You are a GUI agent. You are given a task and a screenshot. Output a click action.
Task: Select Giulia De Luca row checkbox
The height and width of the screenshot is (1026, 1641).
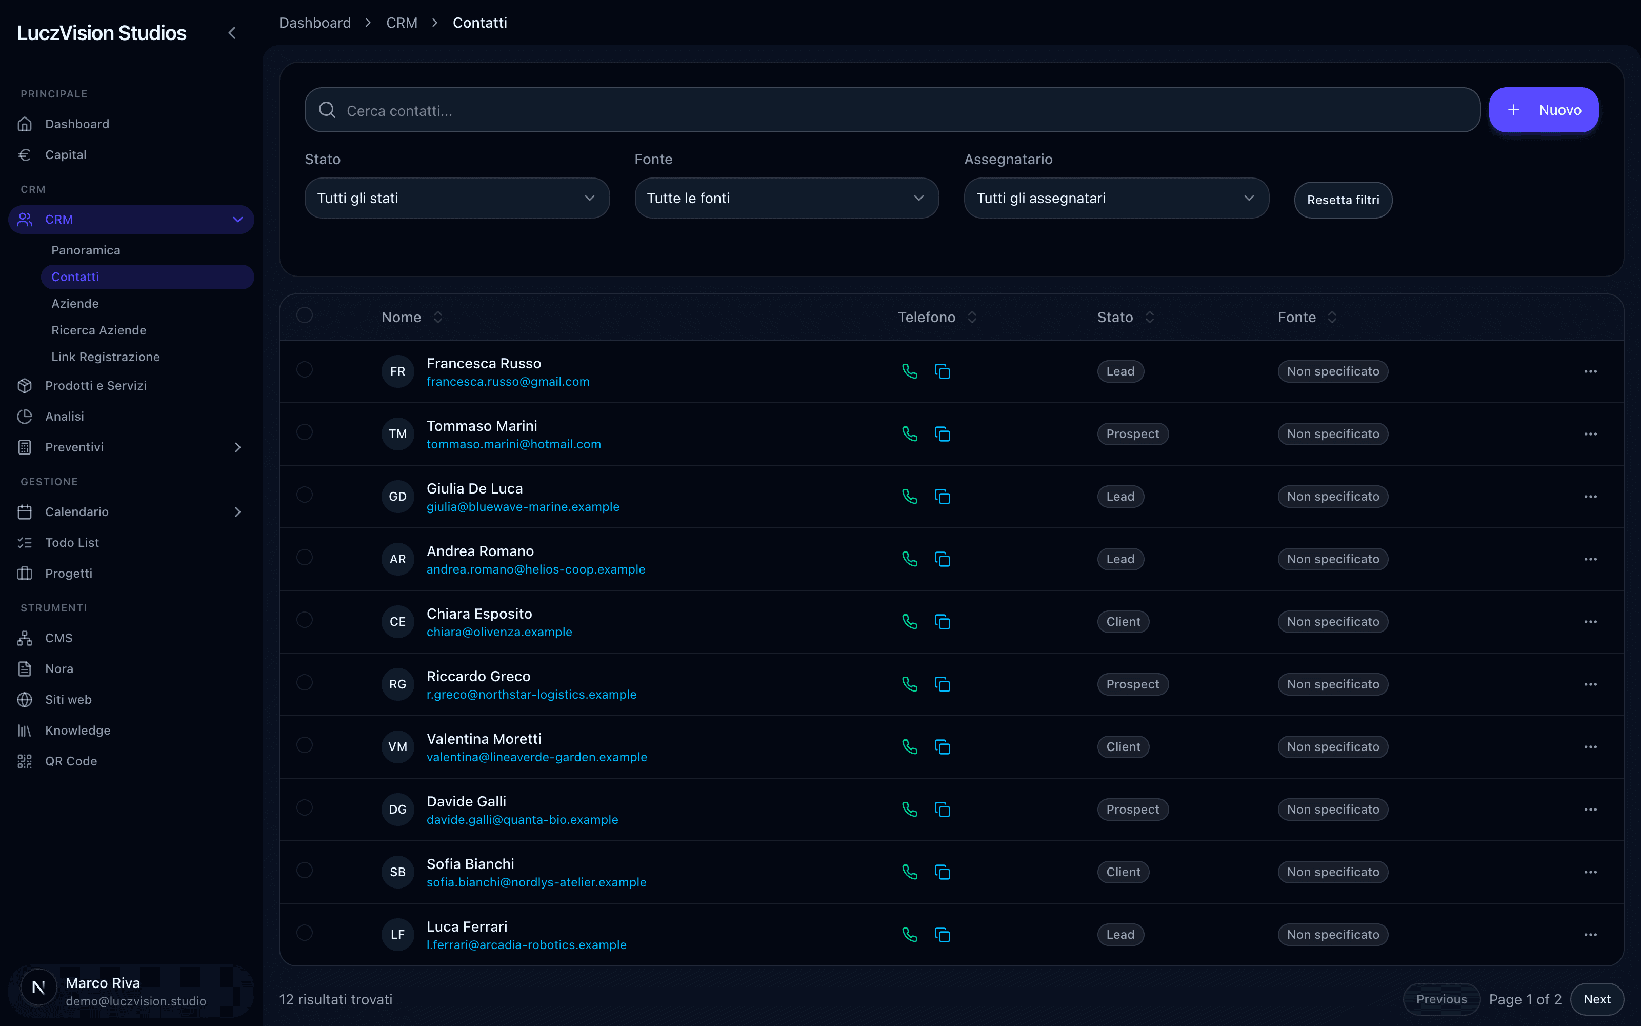coord(305,494)
